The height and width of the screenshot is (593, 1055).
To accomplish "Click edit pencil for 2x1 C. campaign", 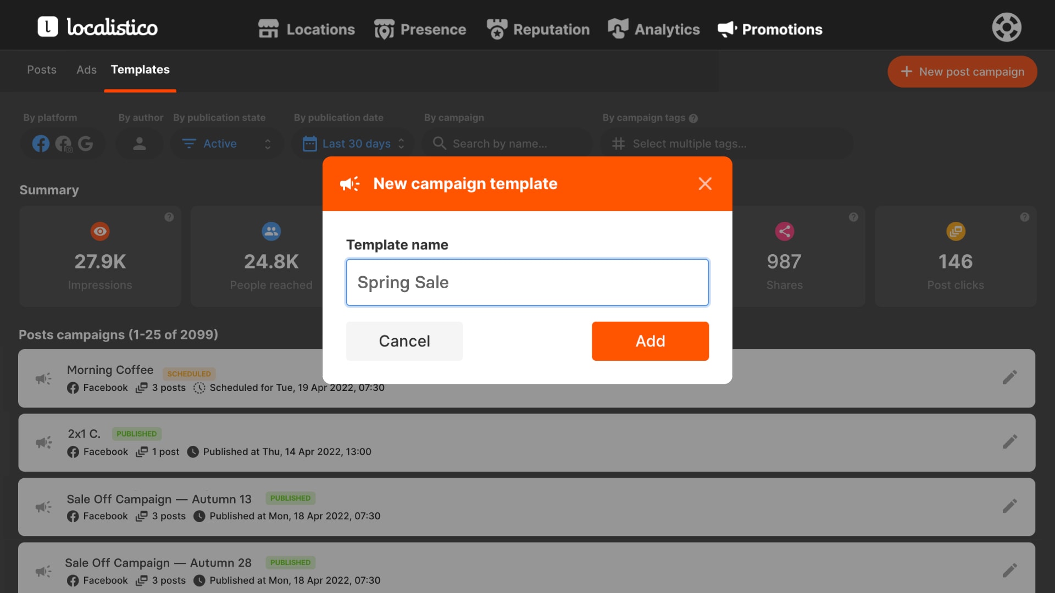I will pos(1009,442).
